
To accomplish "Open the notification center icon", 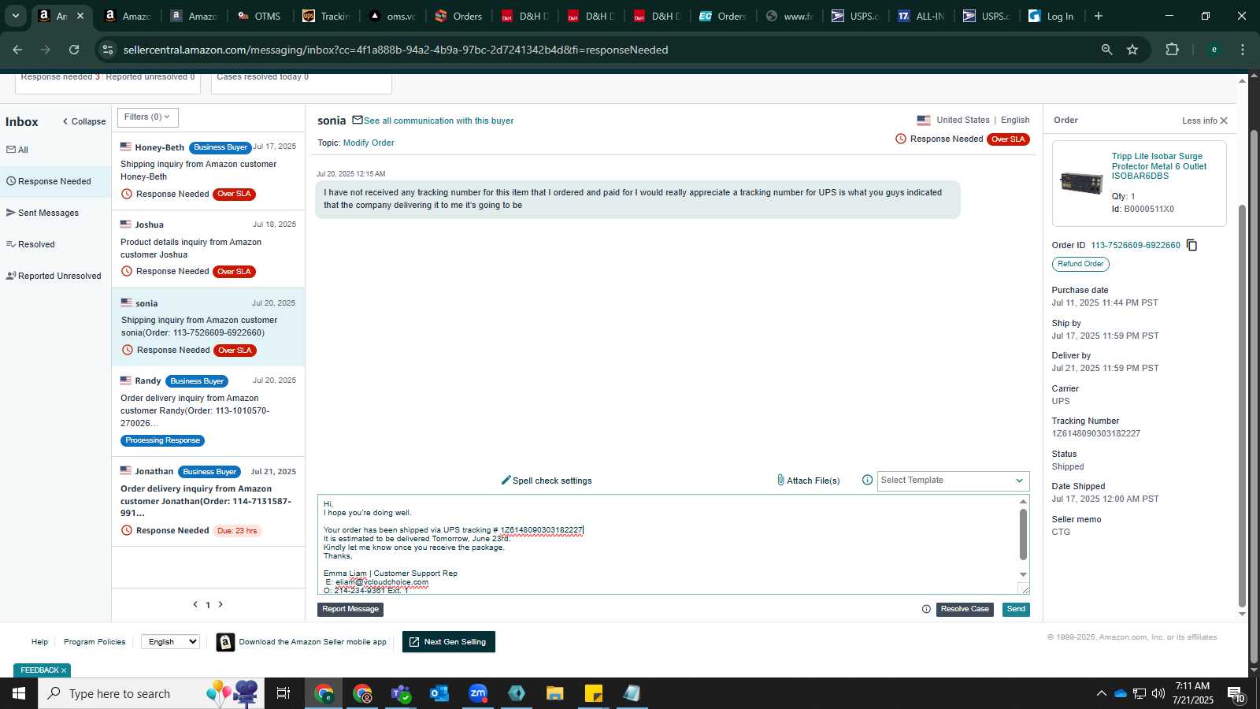I will click(1236, 693).
